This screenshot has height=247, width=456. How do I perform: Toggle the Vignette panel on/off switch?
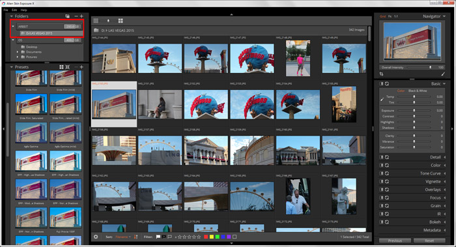tap(381, 182)
